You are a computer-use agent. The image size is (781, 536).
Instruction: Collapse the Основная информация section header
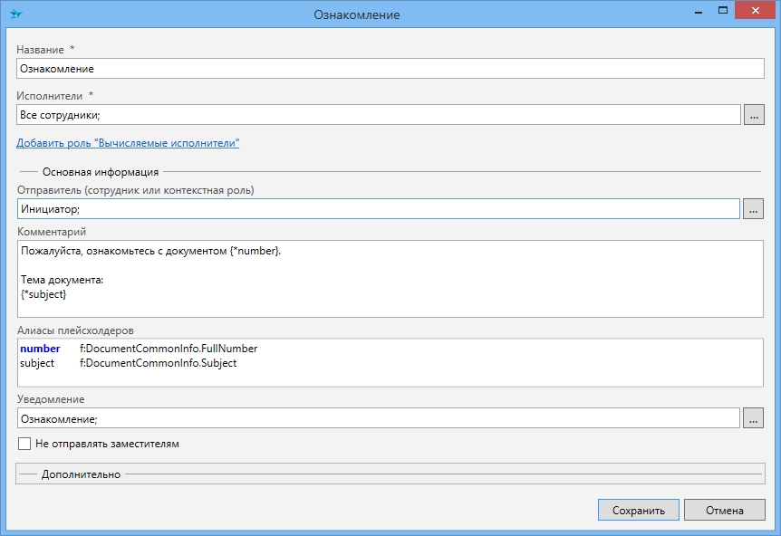coord(100,172)
